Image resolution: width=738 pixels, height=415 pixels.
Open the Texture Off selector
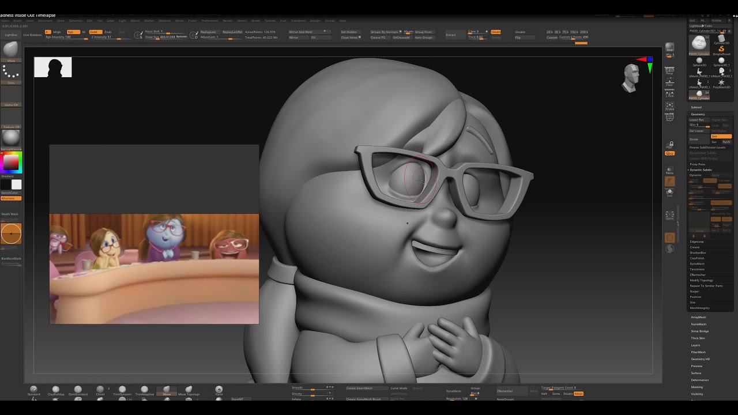(x=11, y=118)
